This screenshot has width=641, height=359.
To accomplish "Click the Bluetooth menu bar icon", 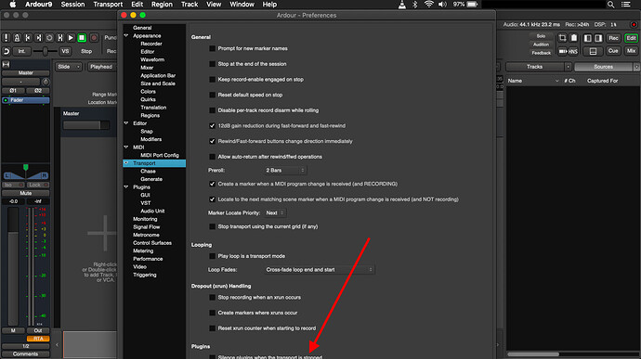I will (415, 5).
